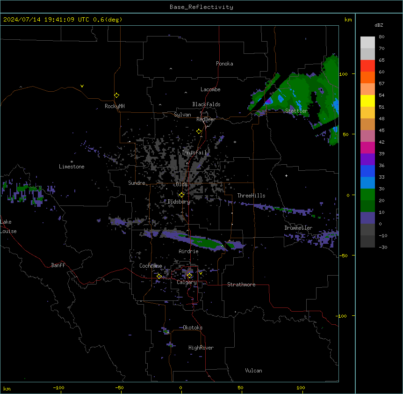Viewport: 403px width, 394px height.
Task: Click the Cochrane label
Action: 151,266
